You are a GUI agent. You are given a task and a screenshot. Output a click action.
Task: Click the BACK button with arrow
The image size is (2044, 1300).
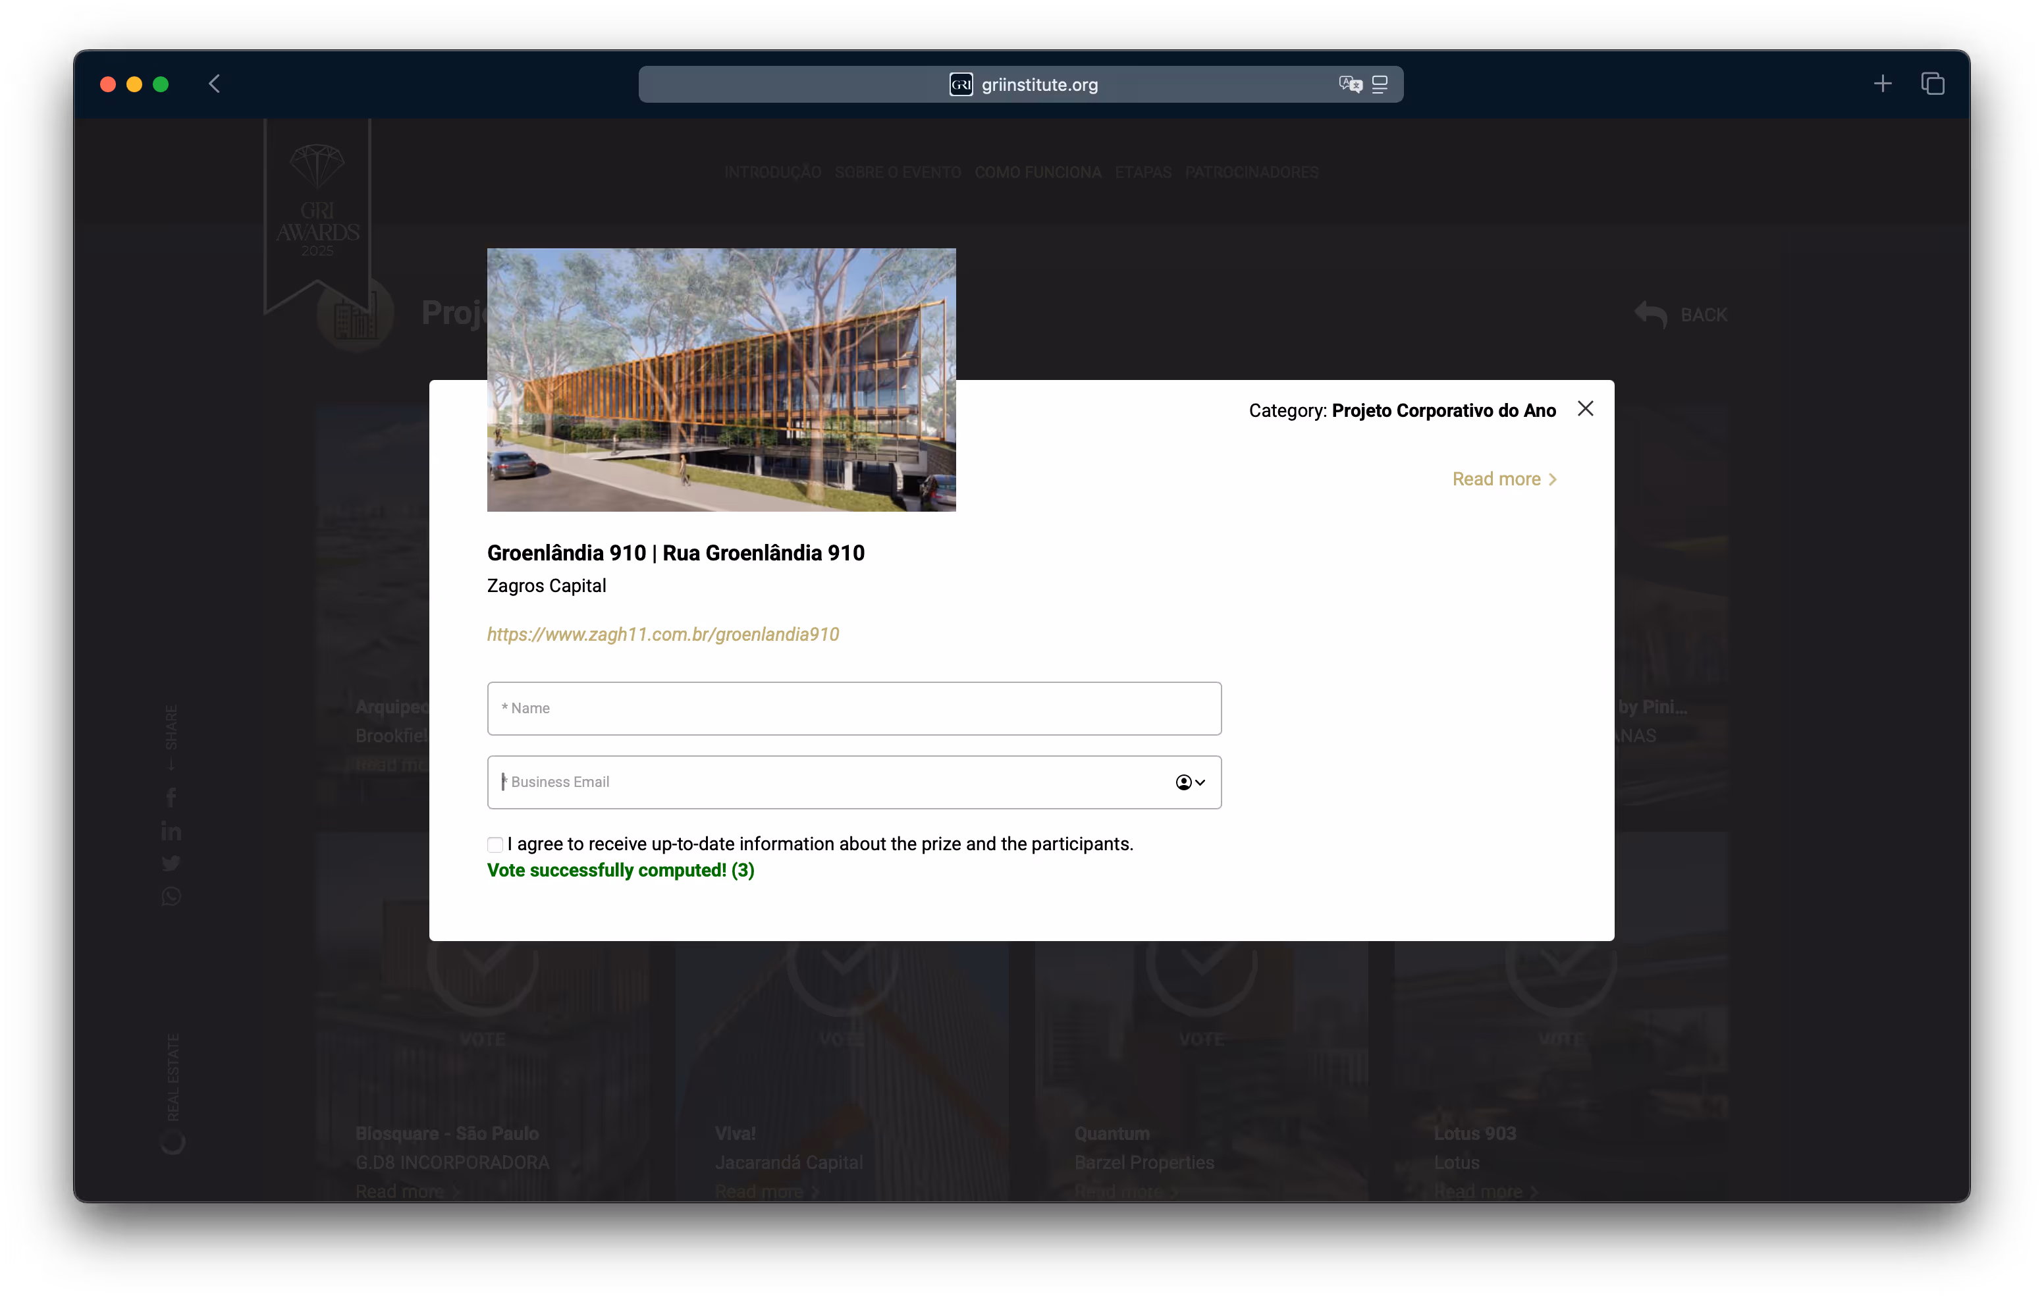(x=1681, y=315)
